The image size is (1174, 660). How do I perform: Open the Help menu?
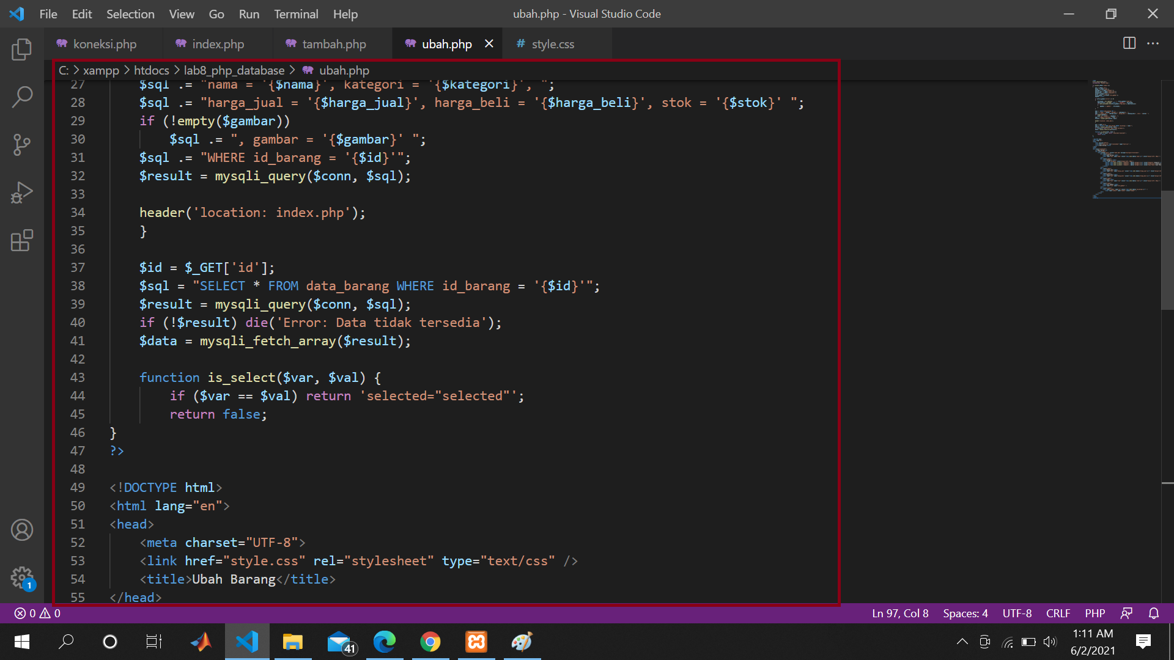(345, 13)
